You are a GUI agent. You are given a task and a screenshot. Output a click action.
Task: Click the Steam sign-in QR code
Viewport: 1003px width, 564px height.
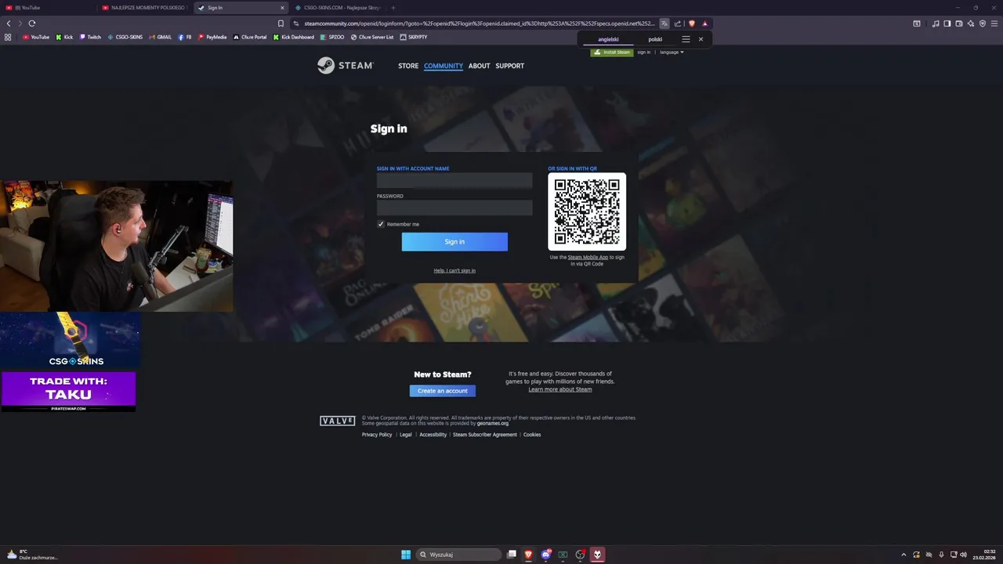click(x=587, y=211)
